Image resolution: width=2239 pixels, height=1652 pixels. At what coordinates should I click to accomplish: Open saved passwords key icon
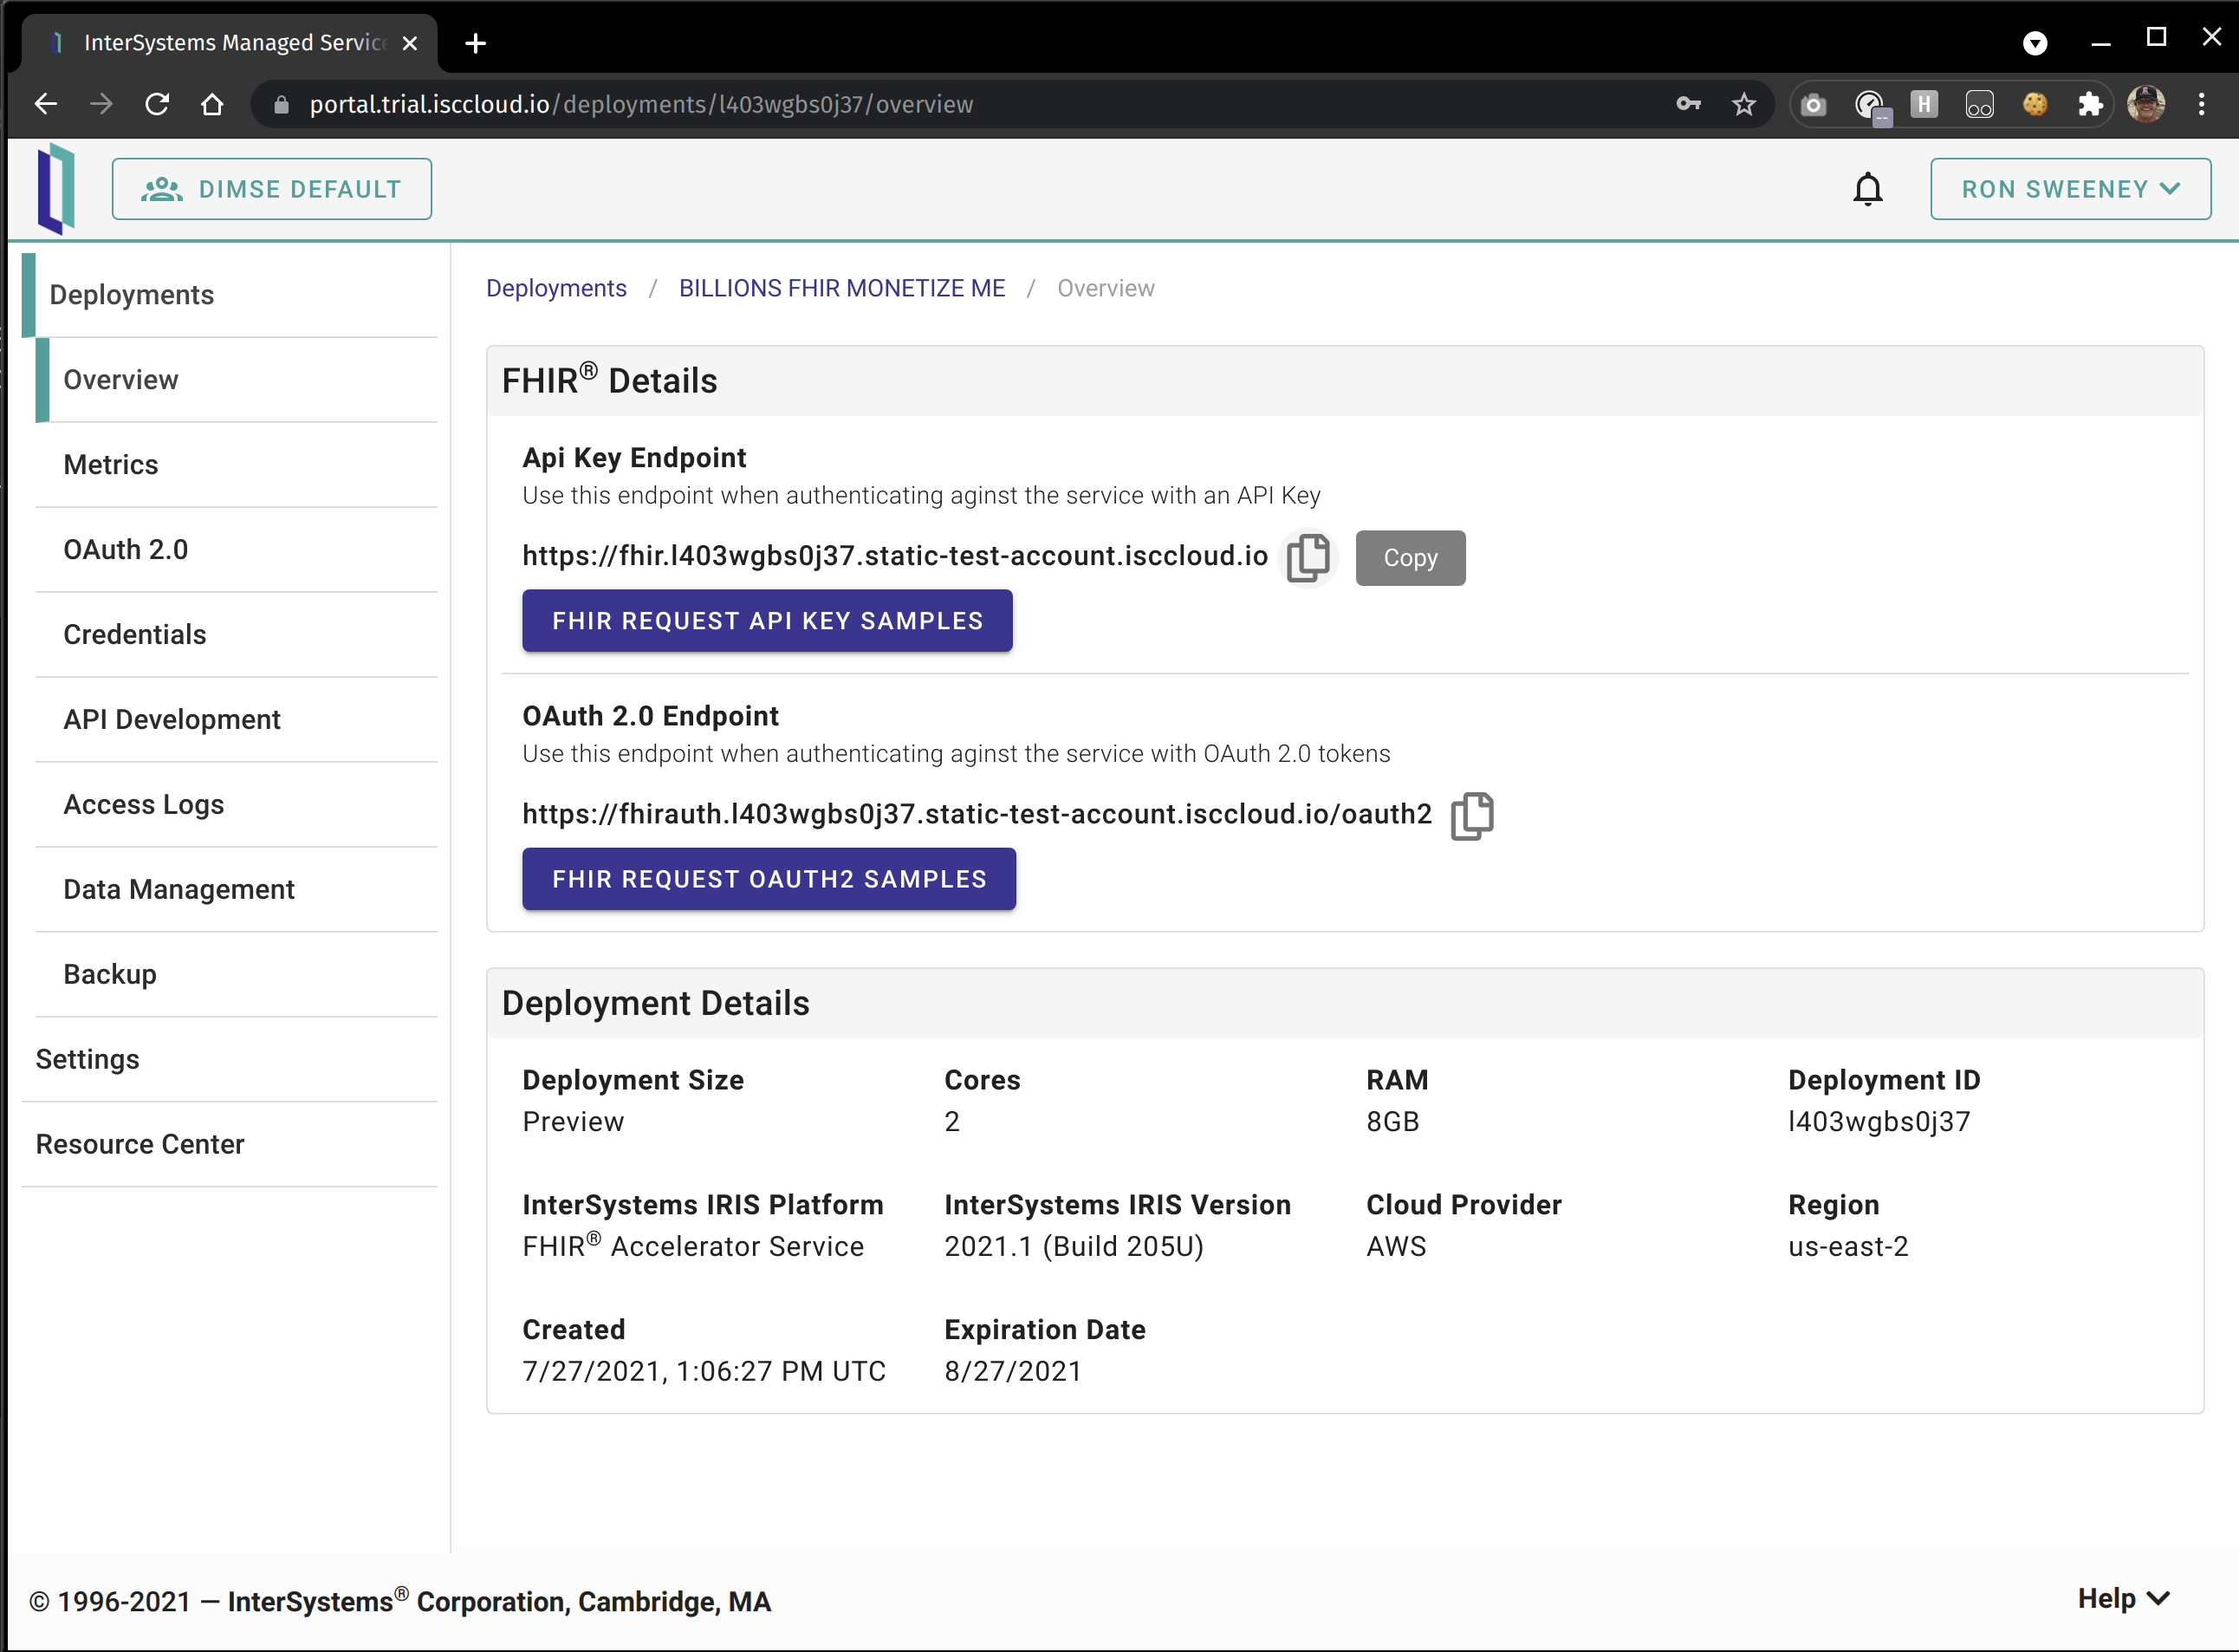pos(1688,104)
